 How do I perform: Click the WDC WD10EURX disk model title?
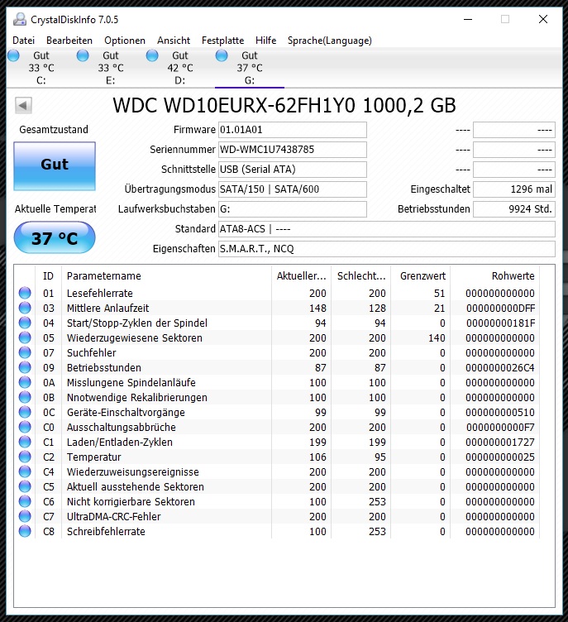(x=284, y=106)
